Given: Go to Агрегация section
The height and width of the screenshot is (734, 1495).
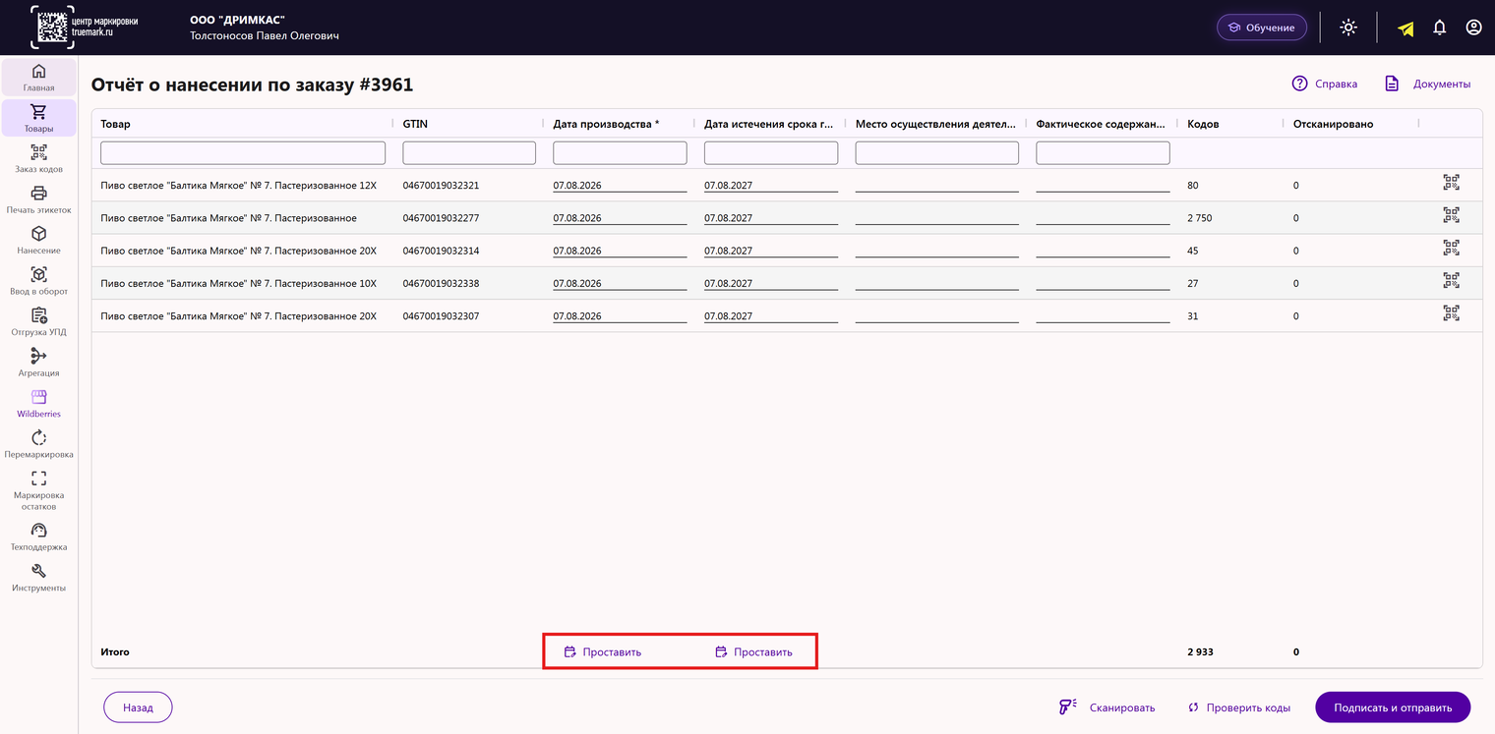Looking at the screenshot, I should (38, 363).
